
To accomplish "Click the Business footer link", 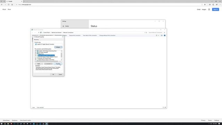I will (x=15, y=120).
